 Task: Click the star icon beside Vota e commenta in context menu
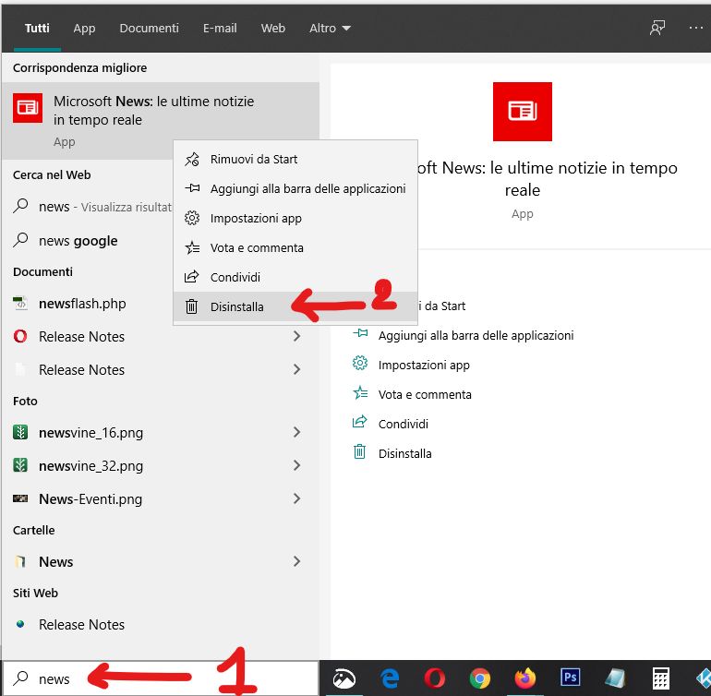(192, 247)
